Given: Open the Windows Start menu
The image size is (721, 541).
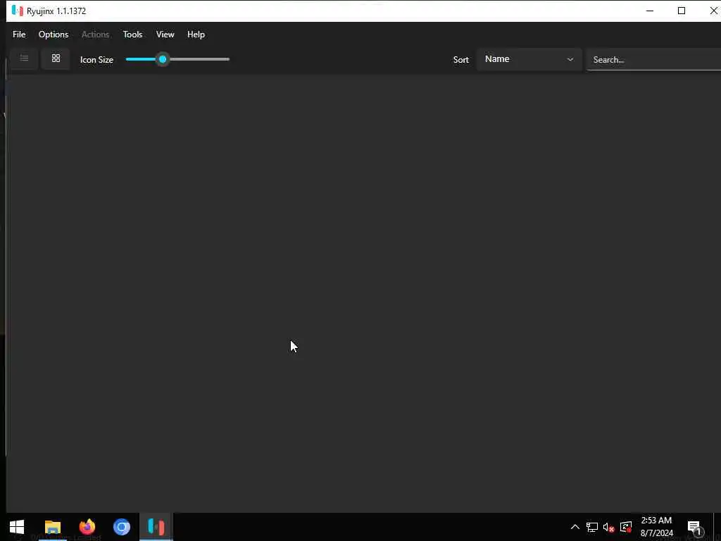Looking at the screenshot, I should (17, 527).
